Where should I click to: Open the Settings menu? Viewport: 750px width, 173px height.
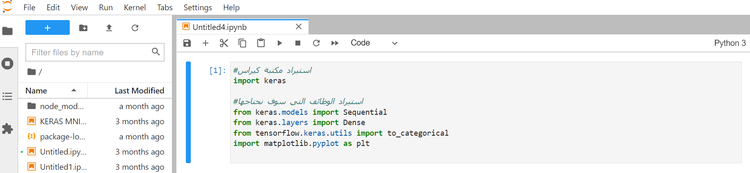click(x=198, y=7)
